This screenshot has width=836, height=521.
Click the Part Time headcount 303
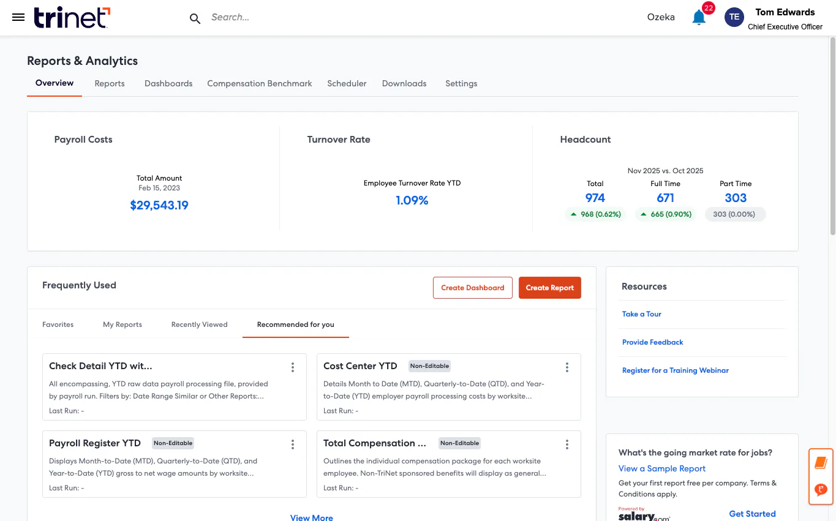click(x=736, y=198)
